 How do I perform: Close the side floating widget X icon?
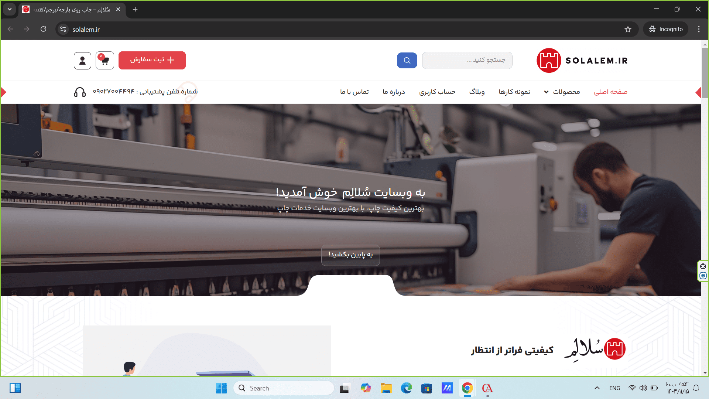click(703, 266)
